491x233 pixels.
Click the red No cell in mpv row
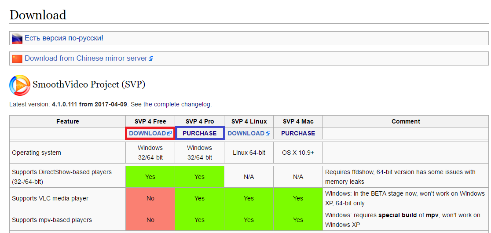click(150, 220)
